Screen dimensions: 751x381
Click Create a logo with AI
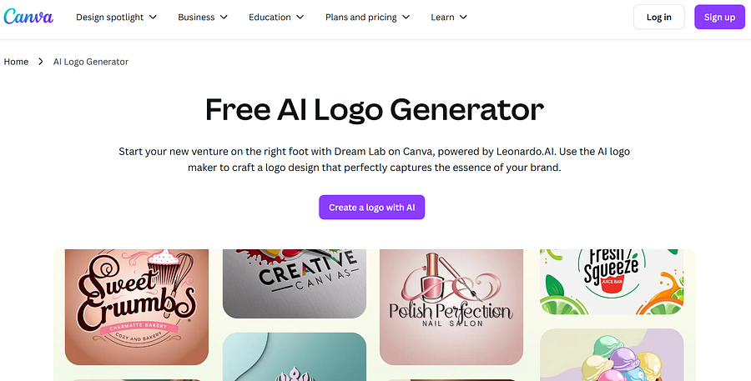371,208
